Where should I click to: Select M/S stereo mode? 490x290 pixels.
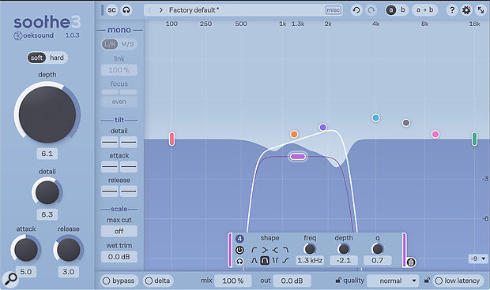point(127,44)
